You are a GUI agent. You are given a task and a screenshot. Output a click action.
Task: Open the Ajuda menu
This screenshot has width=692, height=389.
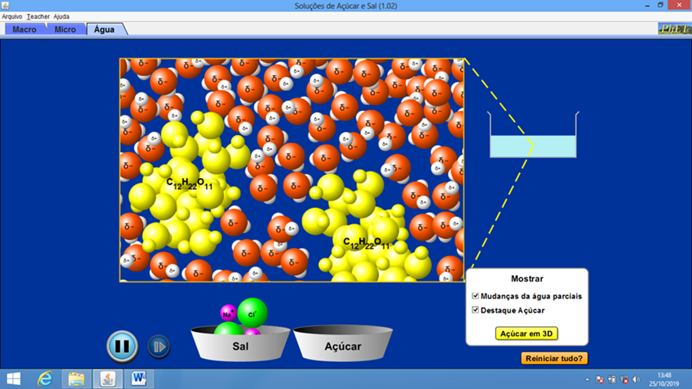[61, 16]
